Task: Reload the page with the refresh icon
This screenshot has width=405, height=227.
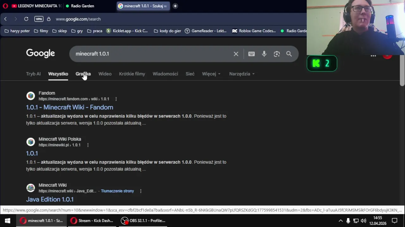Action: click(26, 19)
